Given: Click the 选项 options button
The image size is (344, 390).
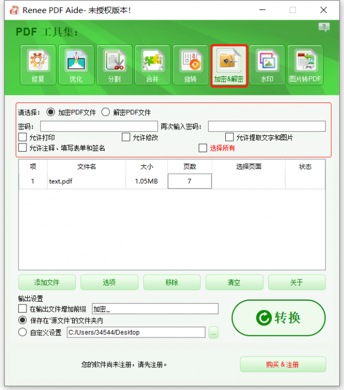Looking at the screenshot, I should pos(109,282).
